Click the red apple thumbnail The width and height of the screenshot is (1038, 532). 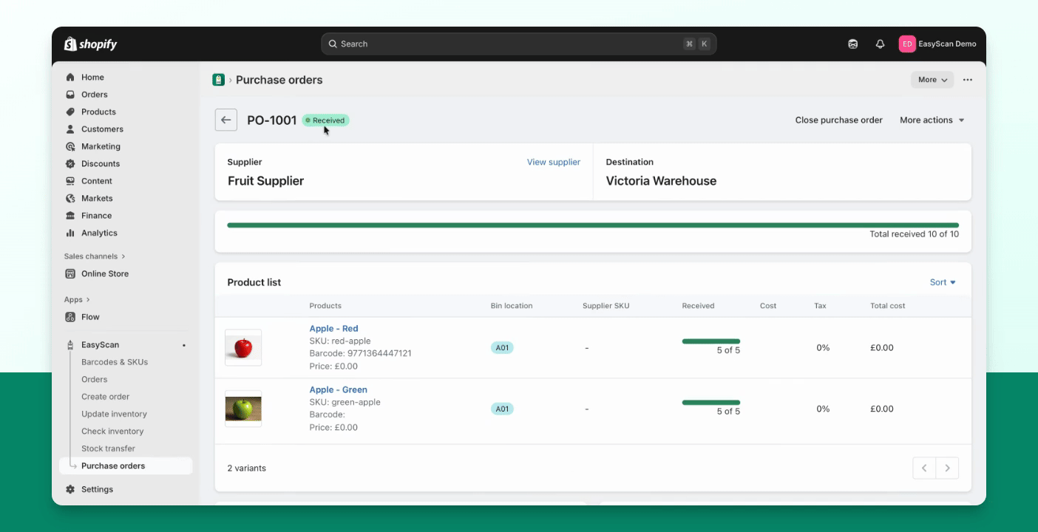click(243, 347)
